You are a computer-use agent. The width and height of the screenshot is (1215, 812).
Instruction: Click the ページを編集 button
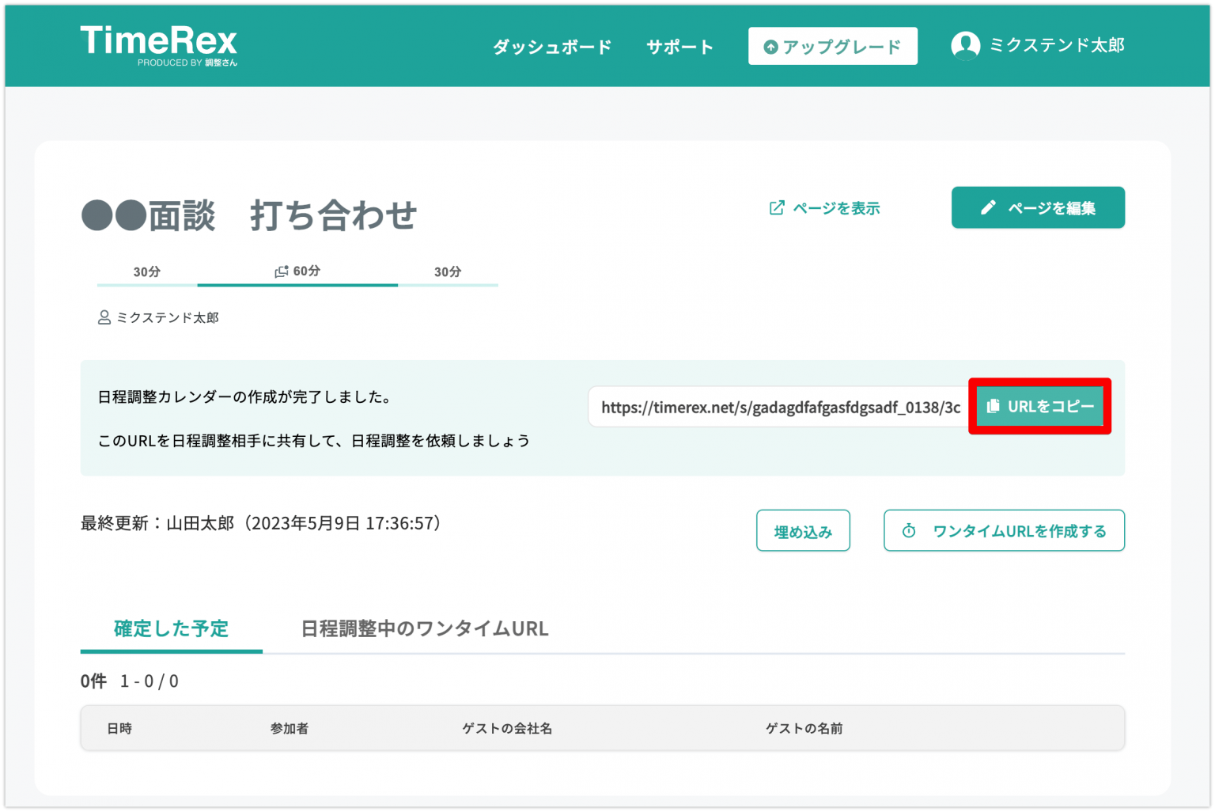(x=1038, y=207)
